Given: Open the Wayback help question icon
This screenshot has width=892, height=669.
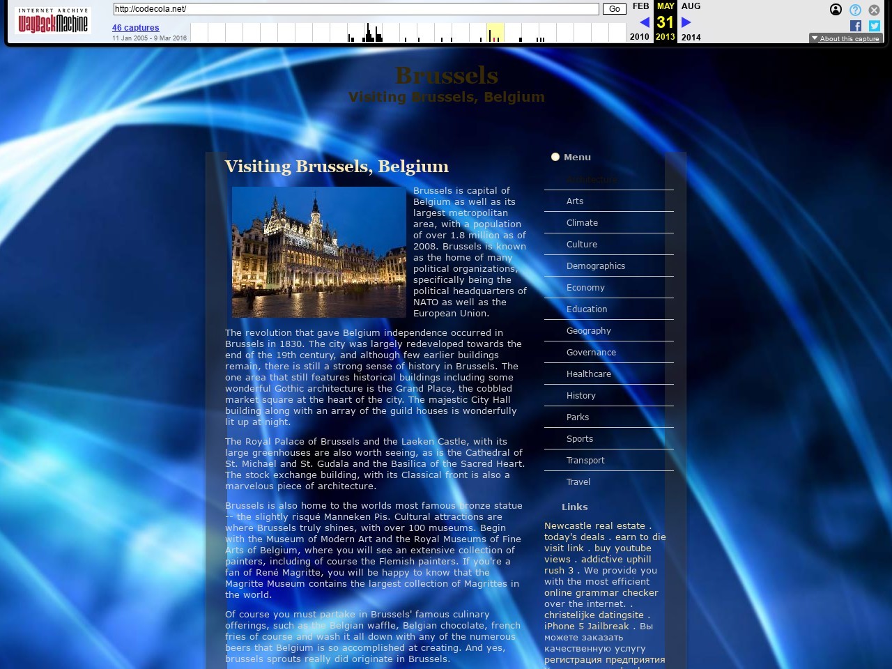Looking at the screenshot, I should pos(855,10).
